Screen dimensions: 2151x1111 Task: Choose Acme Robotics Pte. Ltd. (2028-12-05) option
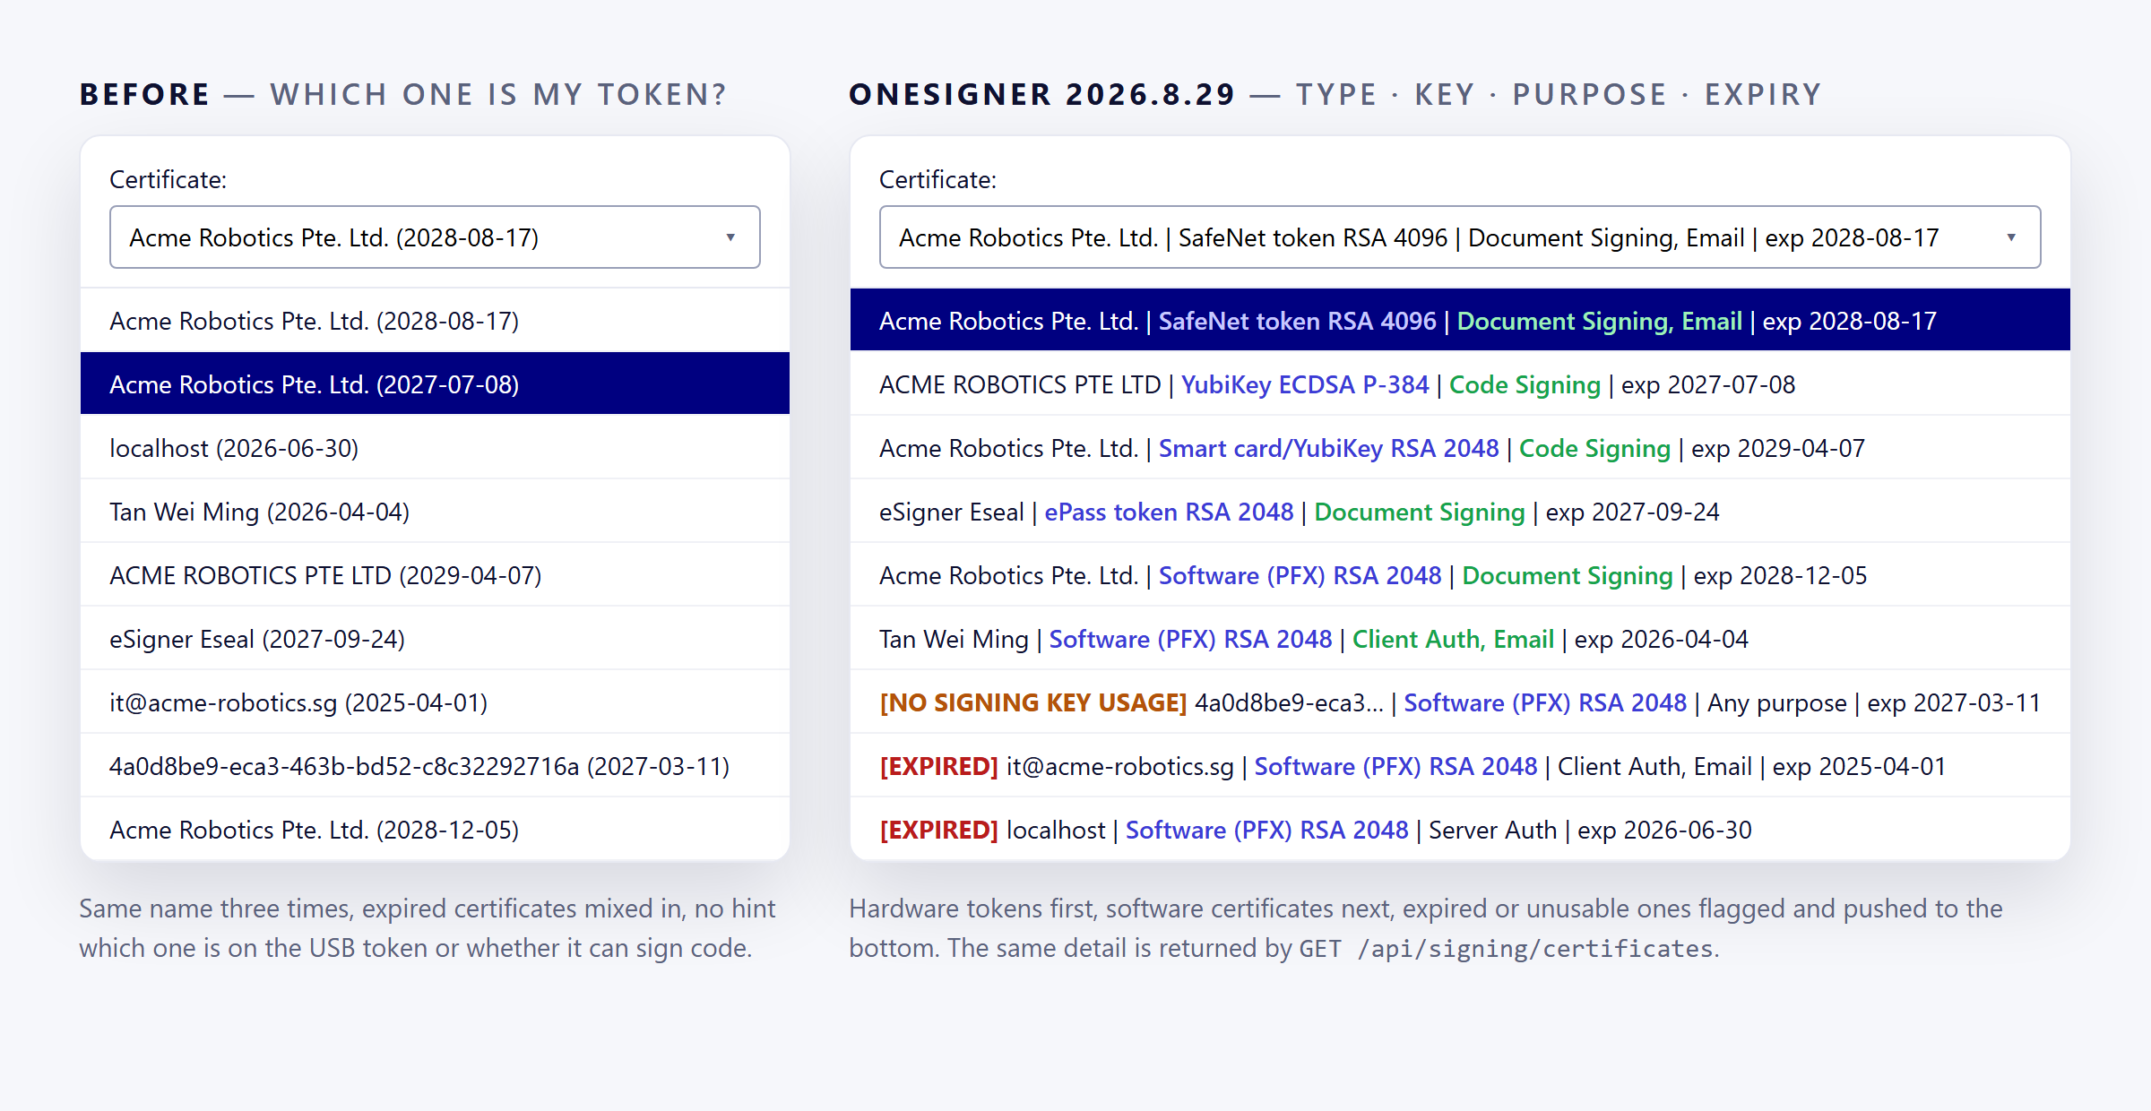click(x=435, y=829)
